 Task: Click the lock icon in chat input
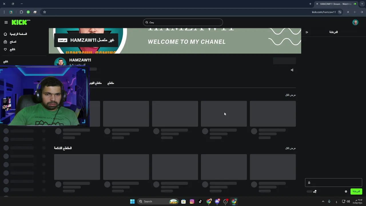tap(309, 183)
